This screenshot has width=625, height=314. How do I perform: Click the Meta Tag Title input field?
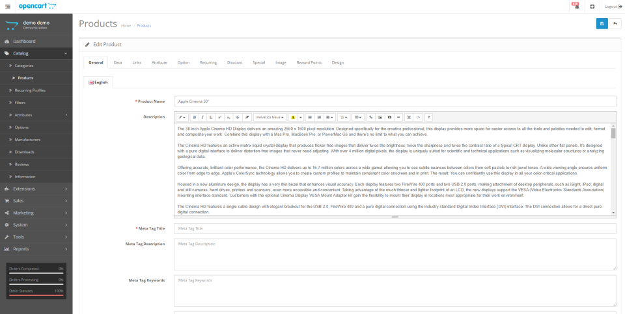395,228
